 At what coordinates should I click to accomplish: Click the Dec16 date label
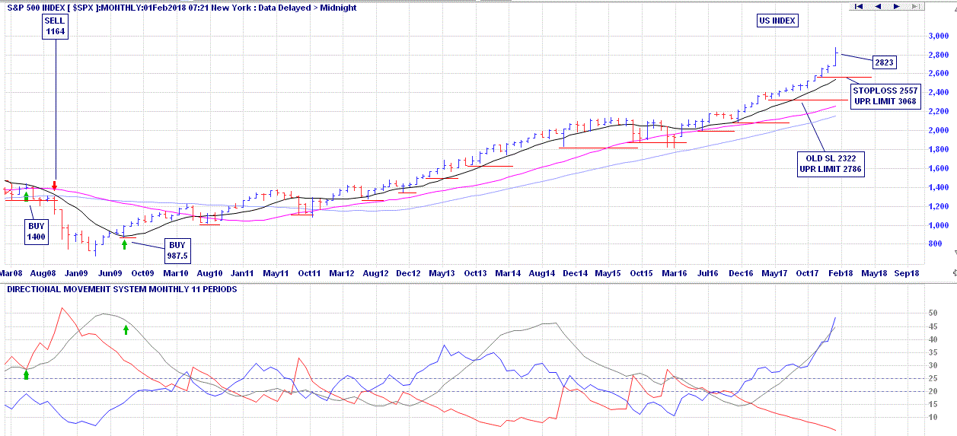(x=741, y=272)
